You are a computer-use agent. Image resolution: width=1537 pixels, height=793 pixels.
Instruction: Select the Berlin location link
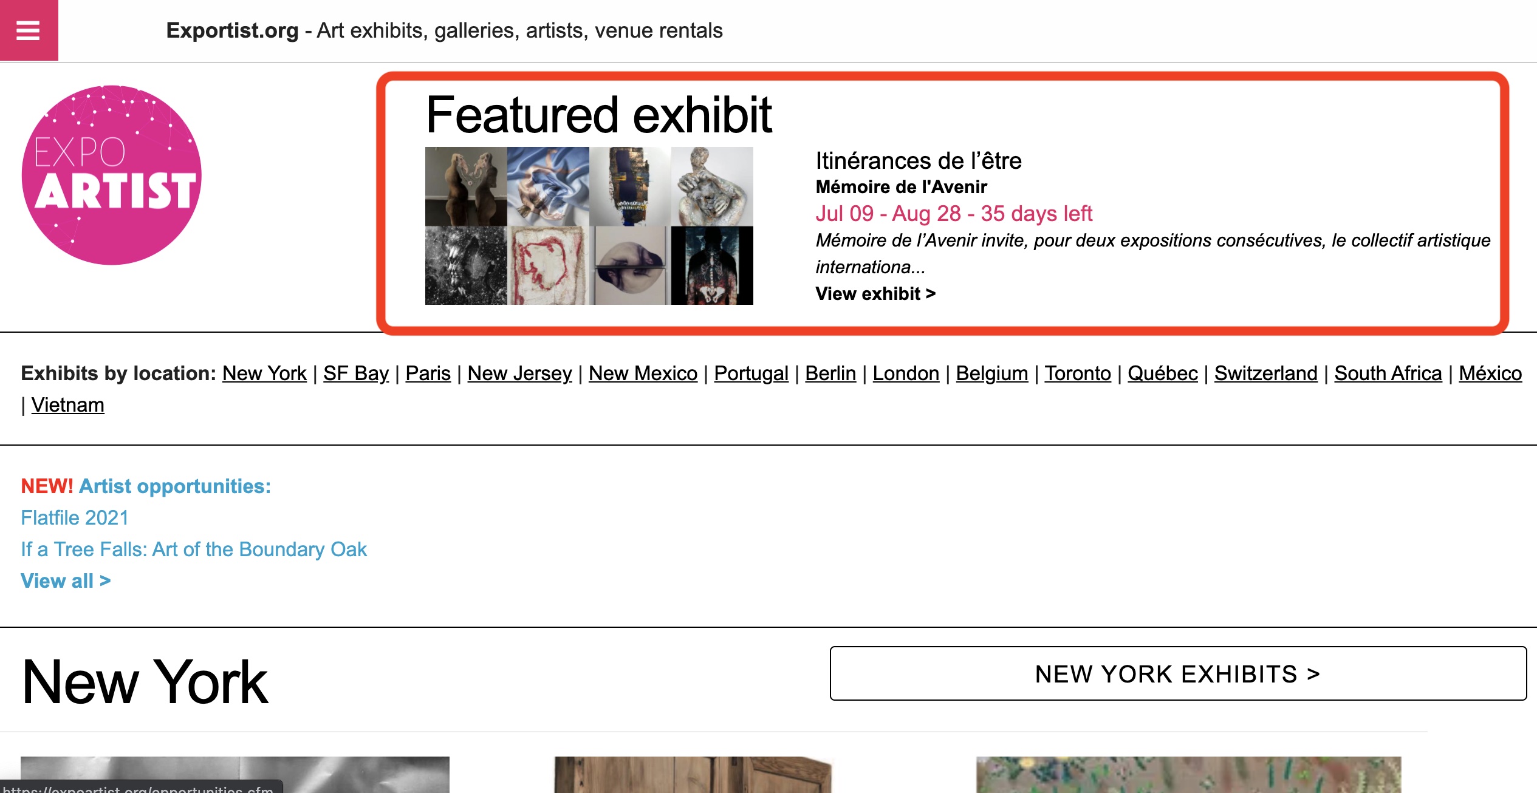pos(830,373)
